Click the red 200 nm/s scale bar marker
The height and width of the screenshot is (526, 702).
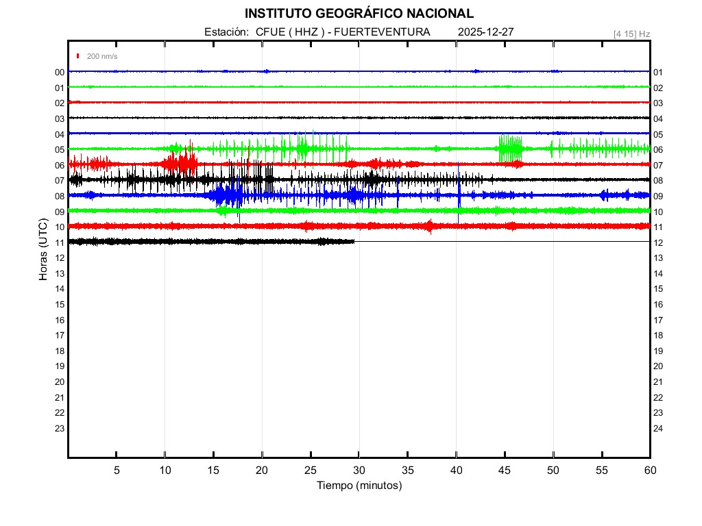79,56
